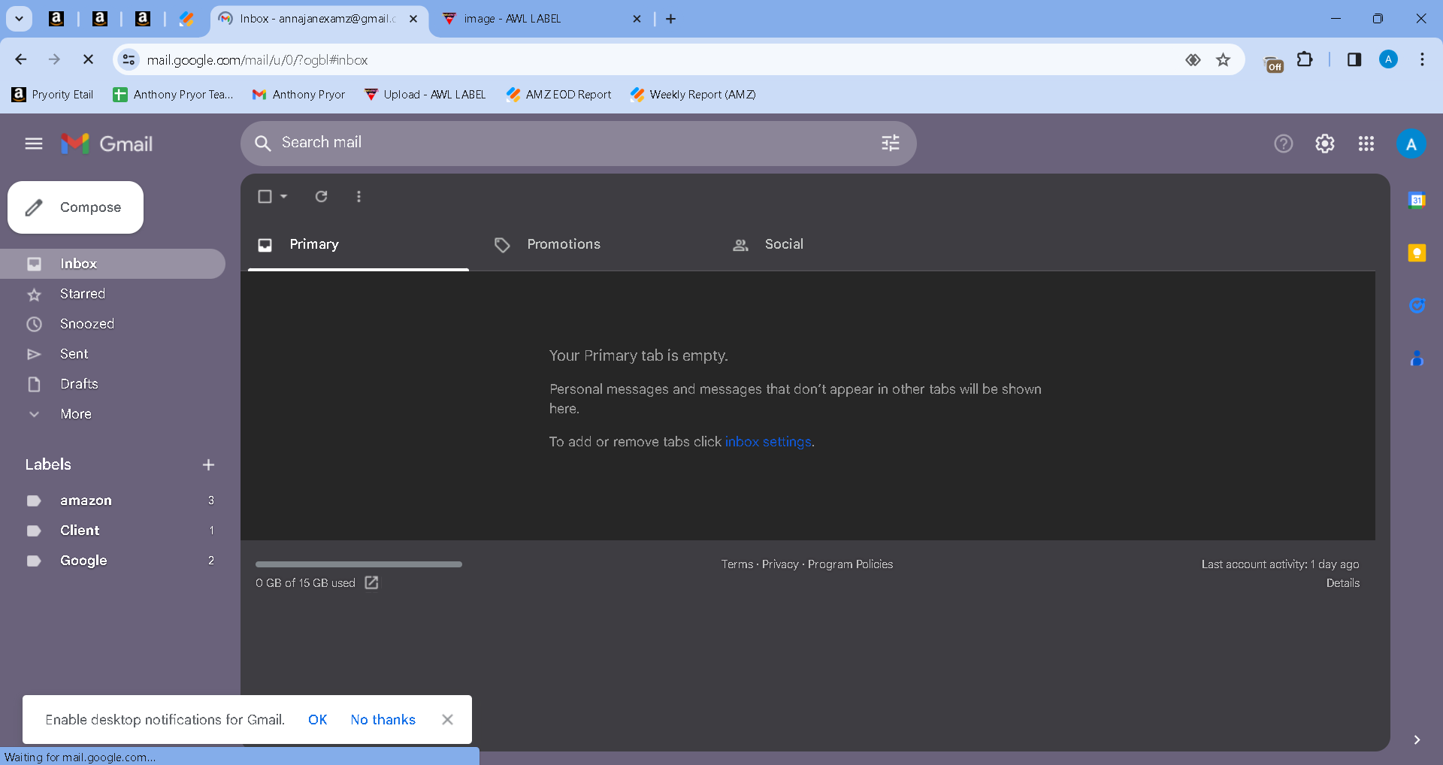Open the Upload - AWL LABEL bookmark
The height and width of the screenshot is (765, 1443).
click(x=425, y=95)
